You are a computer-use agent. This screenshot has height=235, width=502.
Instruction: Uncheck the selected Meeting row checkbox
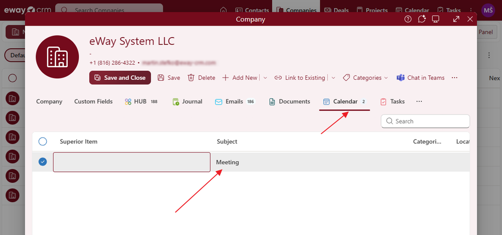point(43,162)
